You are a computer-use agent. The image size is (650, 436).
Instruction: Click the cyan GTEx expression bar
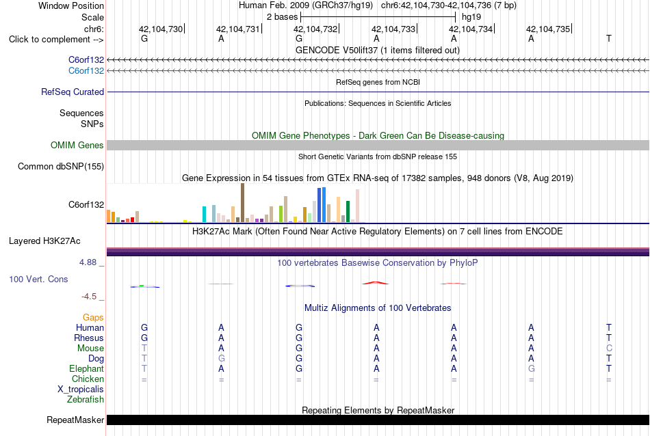tap(204, 214)
